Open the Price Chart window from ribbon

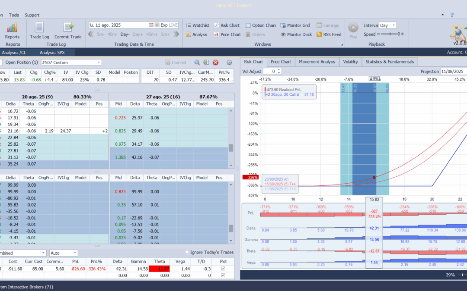227,34
